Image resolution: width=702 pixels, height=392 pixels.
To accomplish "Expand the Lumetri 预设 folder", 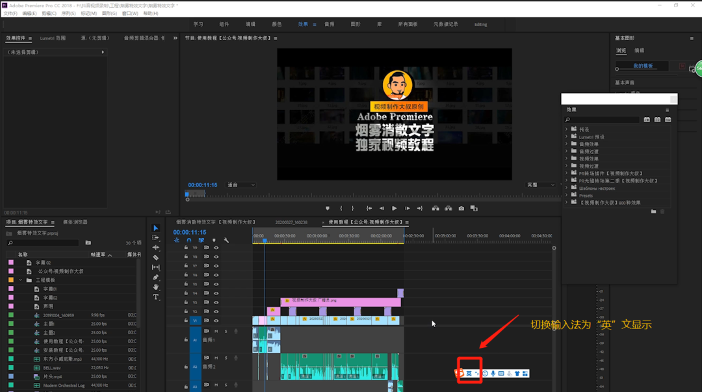I will [566, 137].
